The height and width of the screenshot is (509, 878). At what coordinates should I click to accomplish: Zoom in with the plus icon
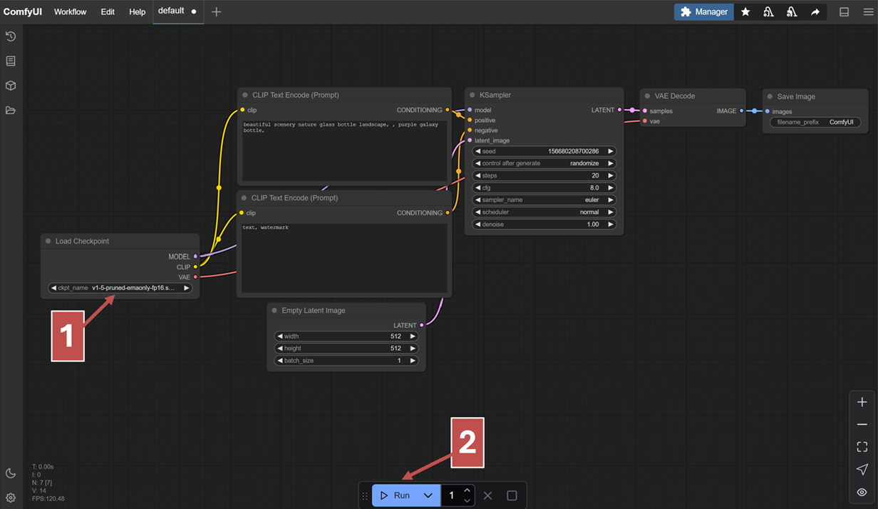pos(862,402)
